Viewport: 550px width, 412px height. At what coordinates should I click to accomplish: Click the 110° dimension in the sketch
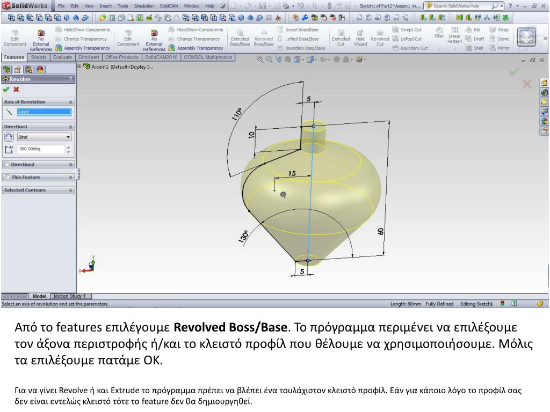pos(237,114)
